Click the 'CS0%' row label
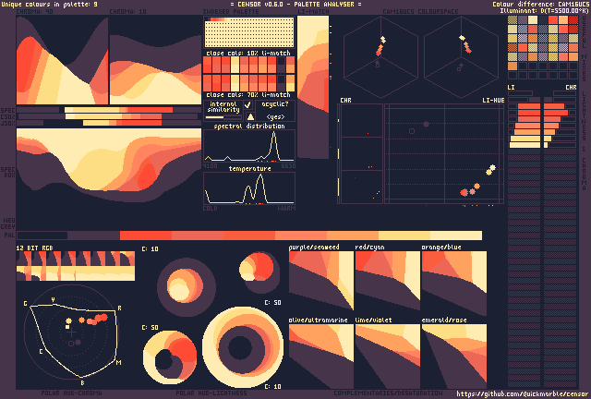591x399 pixels. [x=8, y=117]
